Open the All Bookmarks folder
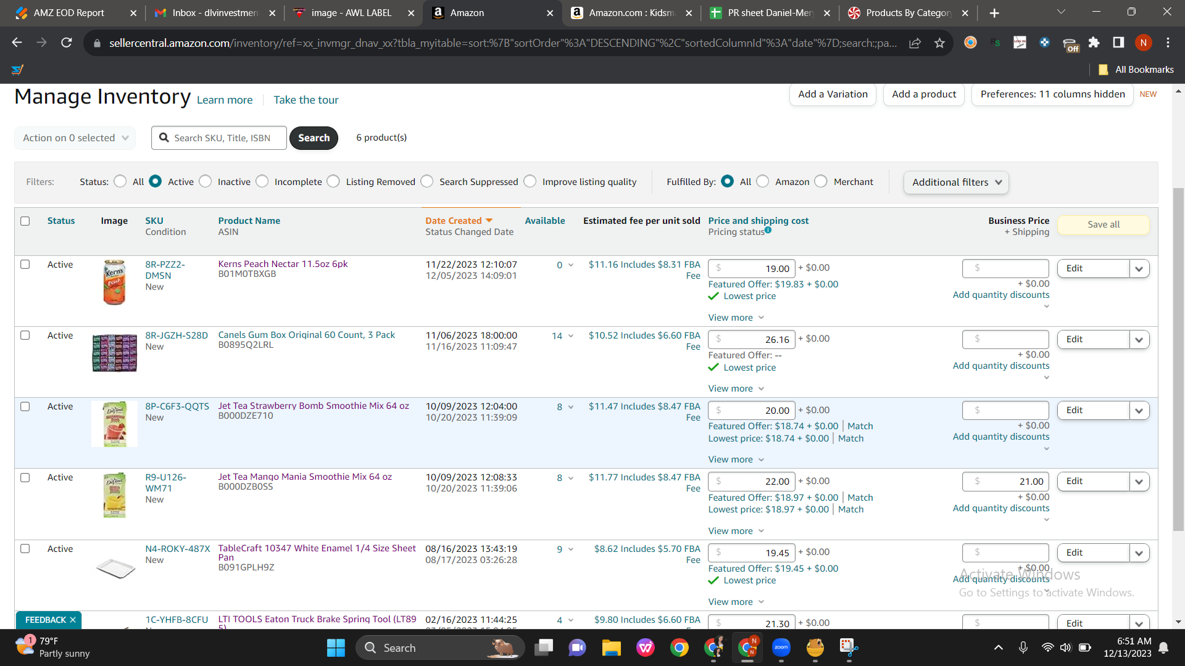Viewport: 1185px width, 666px height. (x=1136, y=70)
